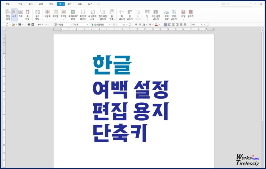Toggle bold 가 formatting
Image resolution: width=266 pixels, height=169 pixels.
(x=136, y=24)
